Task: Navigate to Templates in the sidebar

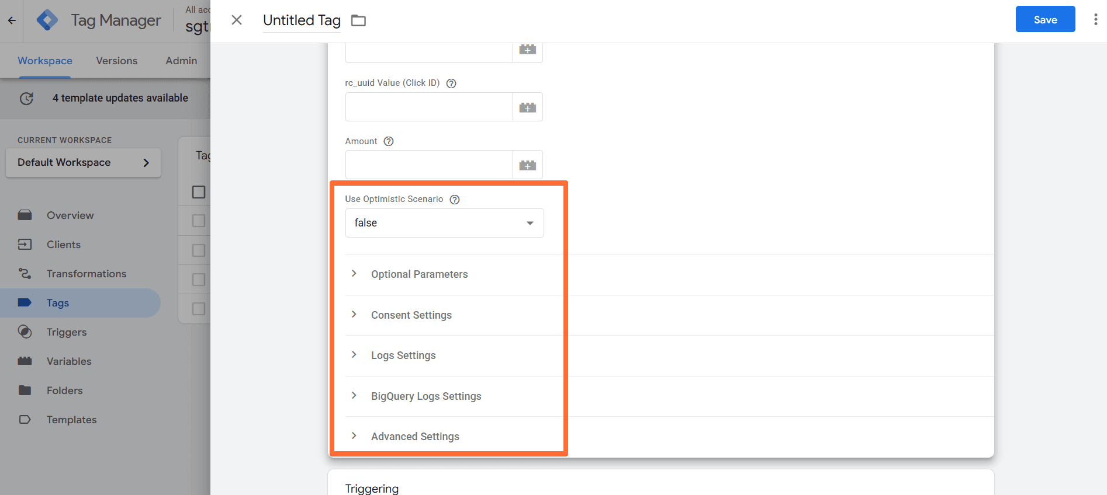Action: (71, 419)
